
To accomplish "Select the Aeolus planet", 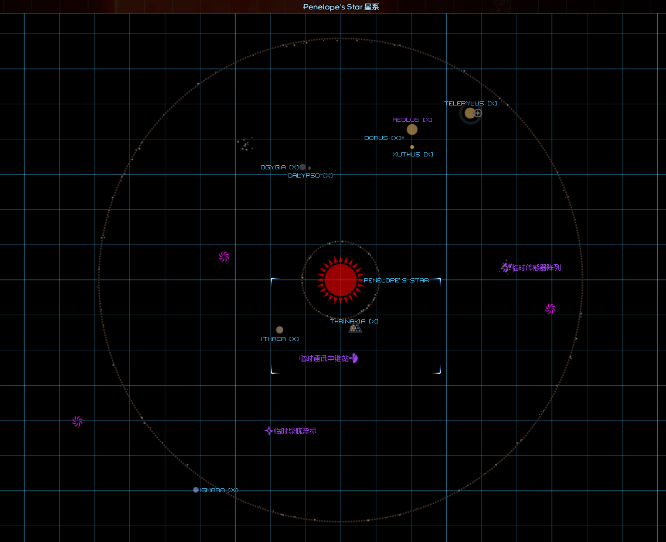I will click(x=412, y=129).
